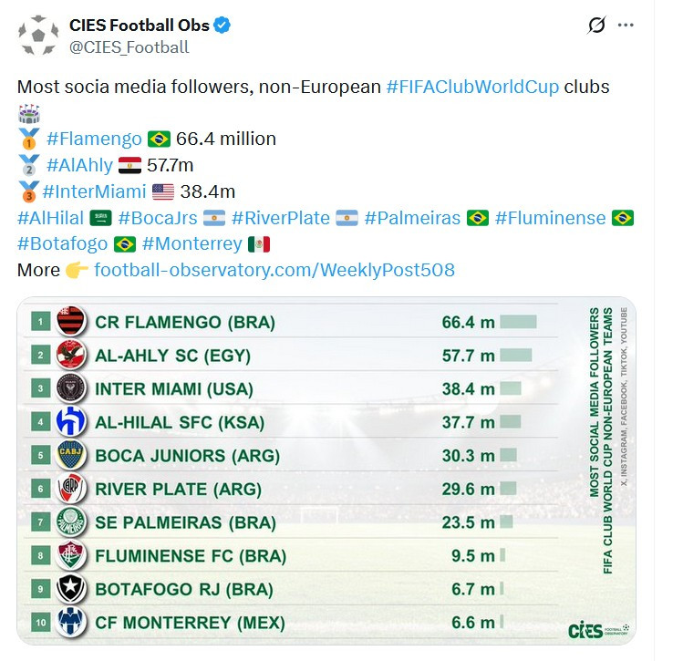Click the CIES Football Obs profile avatar
Viewport: 683px width, 661px height.
click(38, 36)
